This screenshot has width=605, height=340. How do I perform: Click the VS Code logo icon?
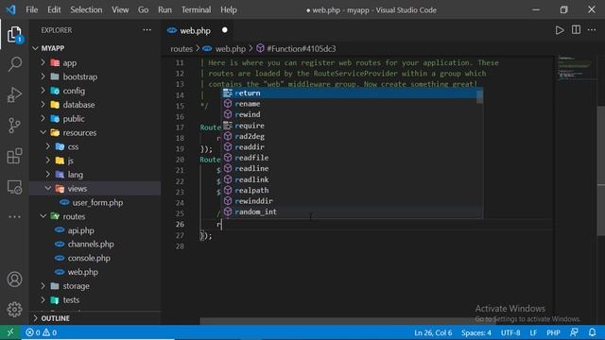tap(10, 9)
